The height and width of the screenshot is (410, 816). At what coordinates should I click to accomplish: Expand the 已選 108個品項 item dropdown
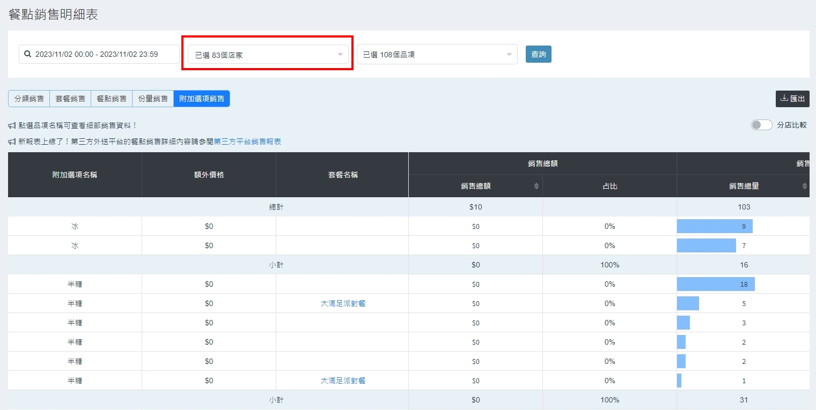coord(437,54)
